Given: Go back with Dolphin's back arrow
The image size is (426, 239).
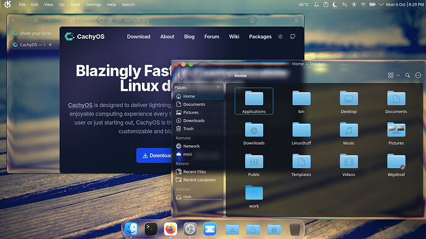Looking at the screenshot, I should coord(179,75).
